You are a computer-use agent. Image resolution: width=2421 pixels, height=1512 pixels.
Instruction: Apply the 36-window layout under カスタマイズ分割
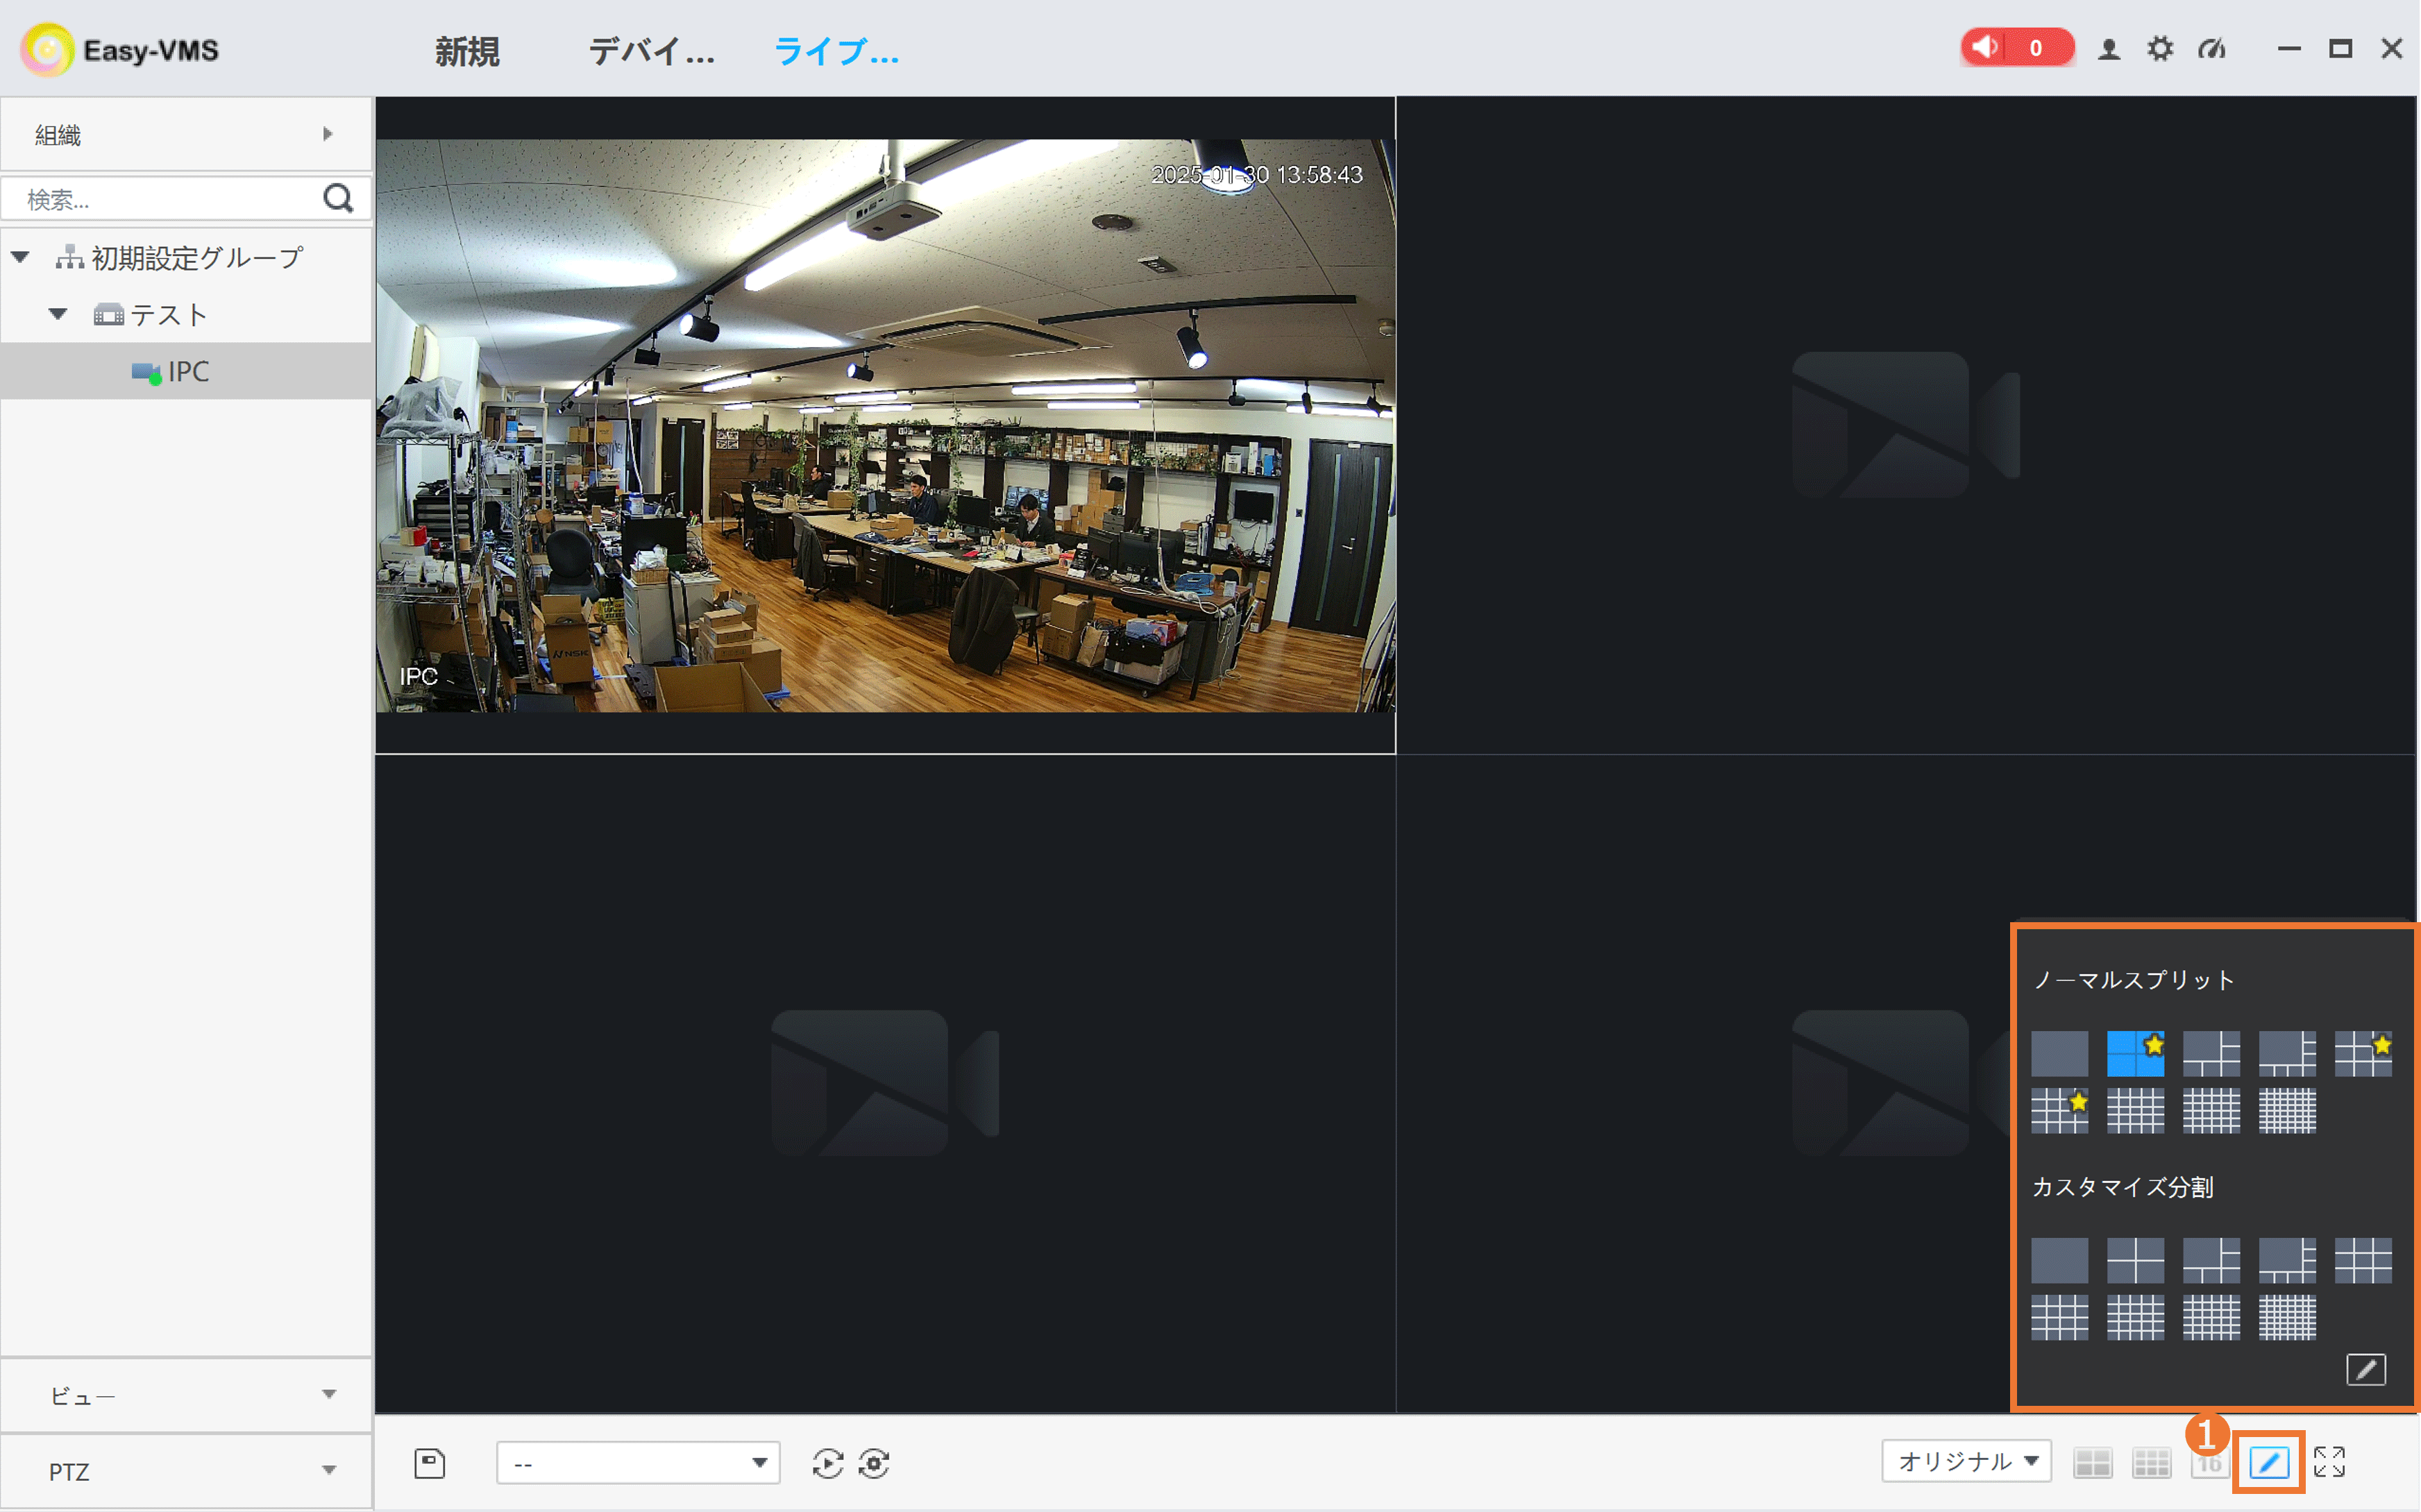[2211, 1317]
